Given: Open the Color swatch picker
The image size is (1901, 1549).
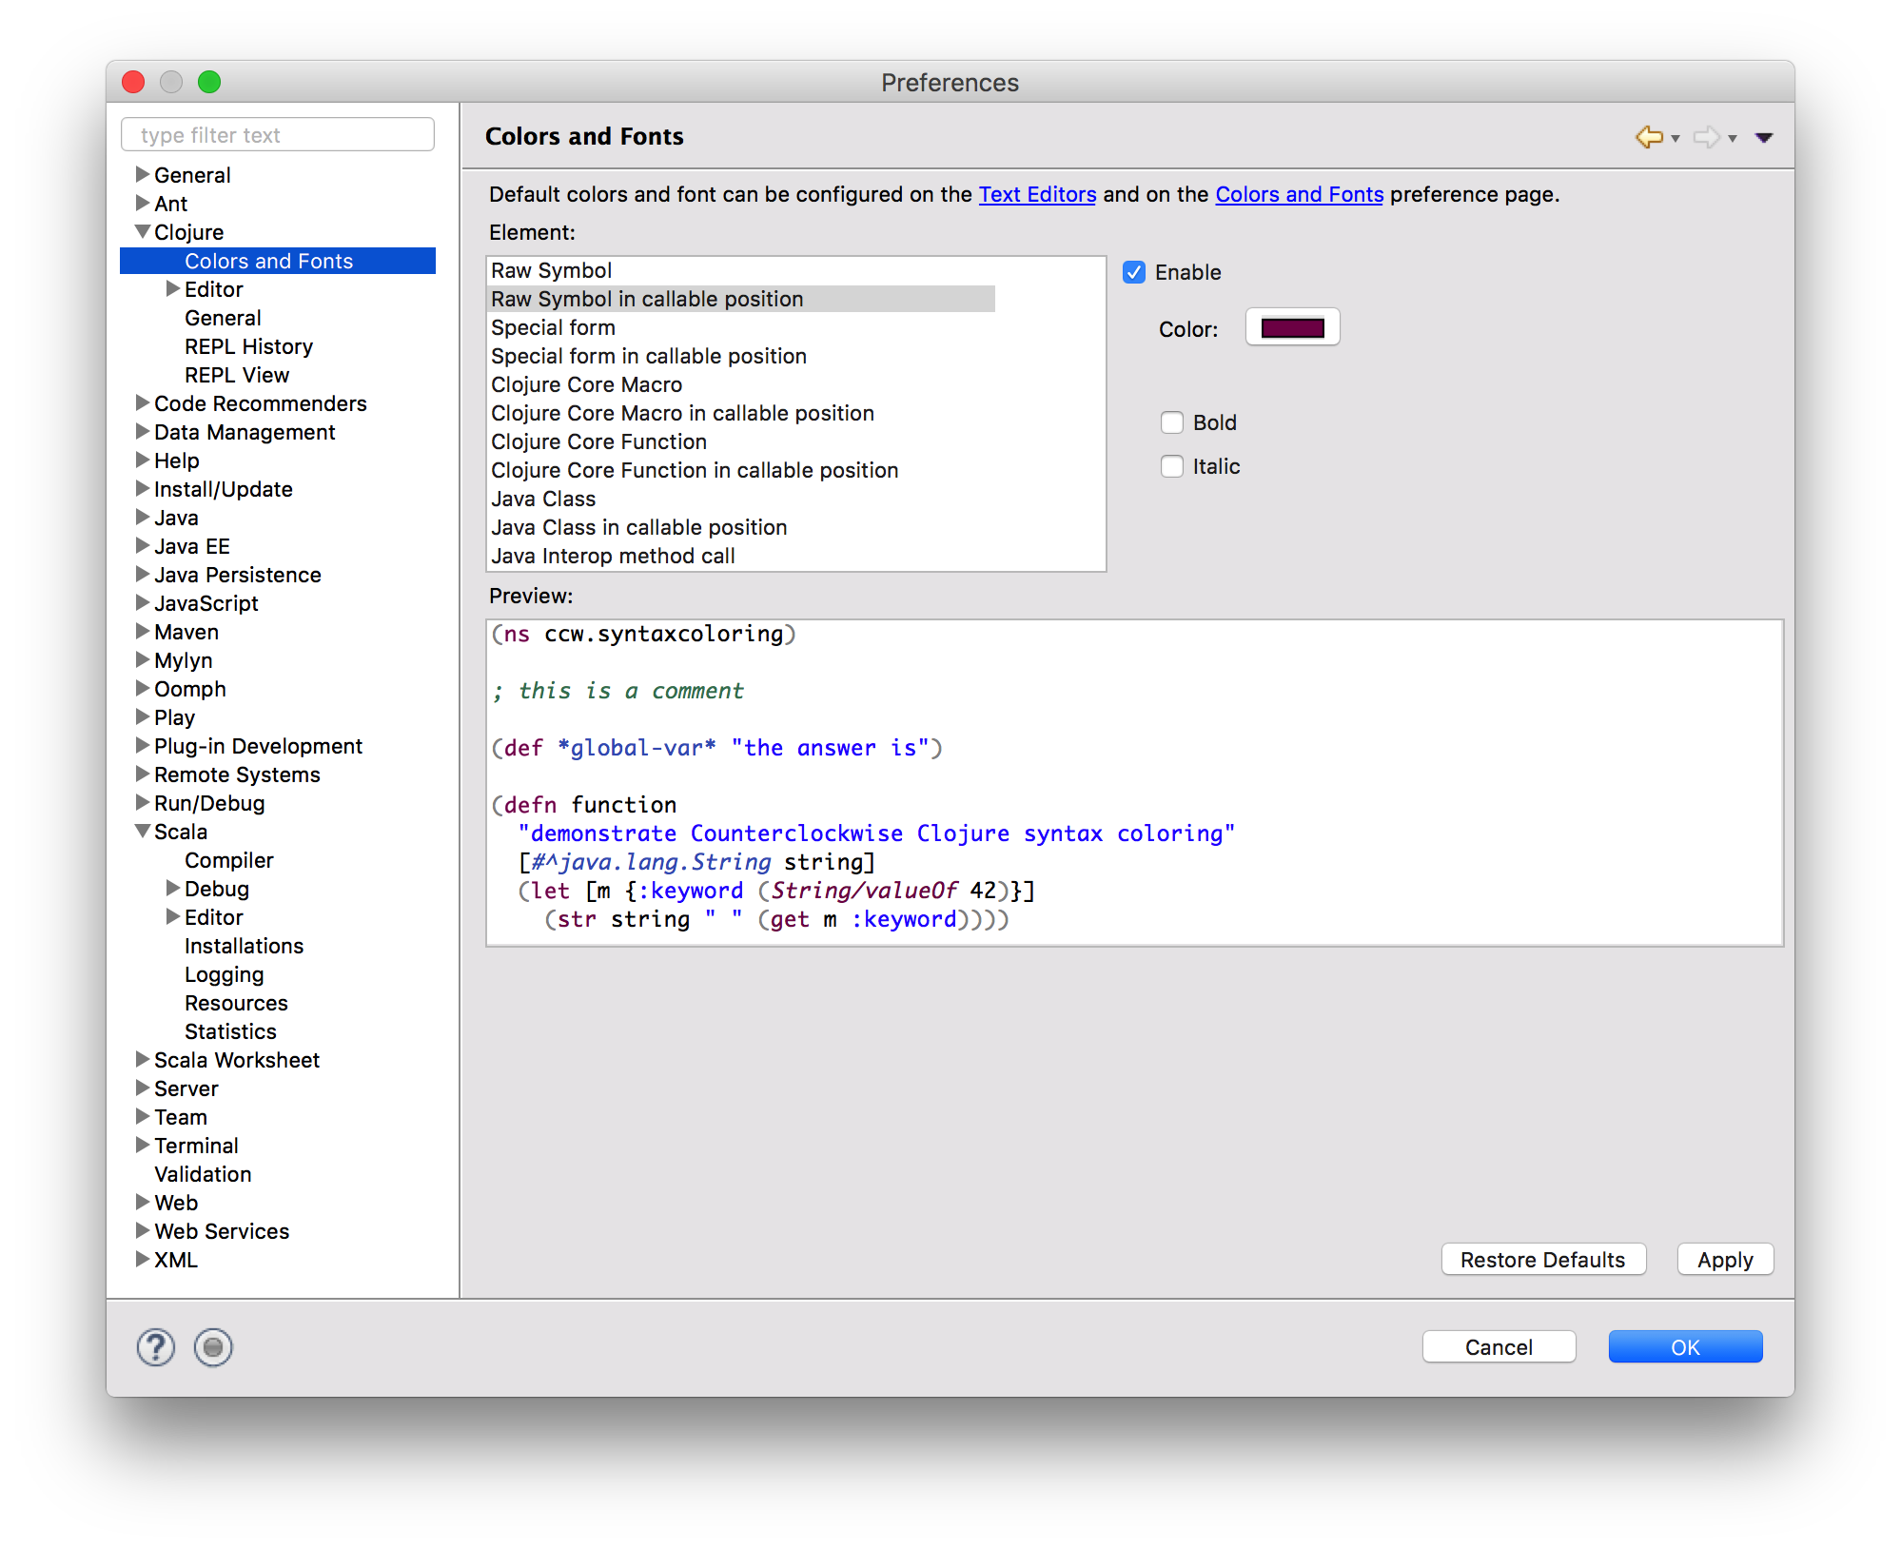Looking at the screenshot, I should coord(1292,328).
